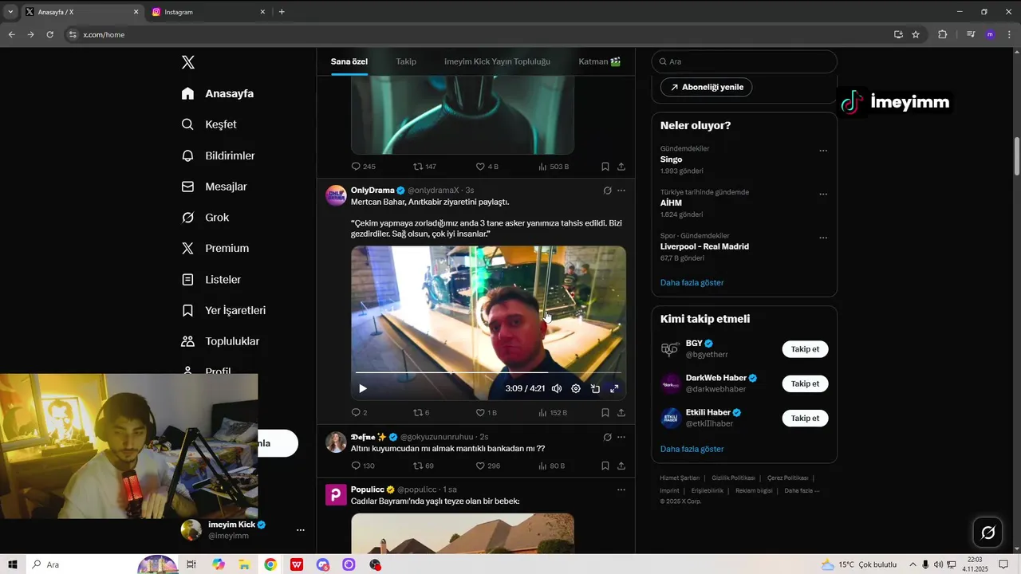Viewport: 1021px width, 574px height.
Task: Open Grok from the sidebar
Action: (x=205, y=218)
